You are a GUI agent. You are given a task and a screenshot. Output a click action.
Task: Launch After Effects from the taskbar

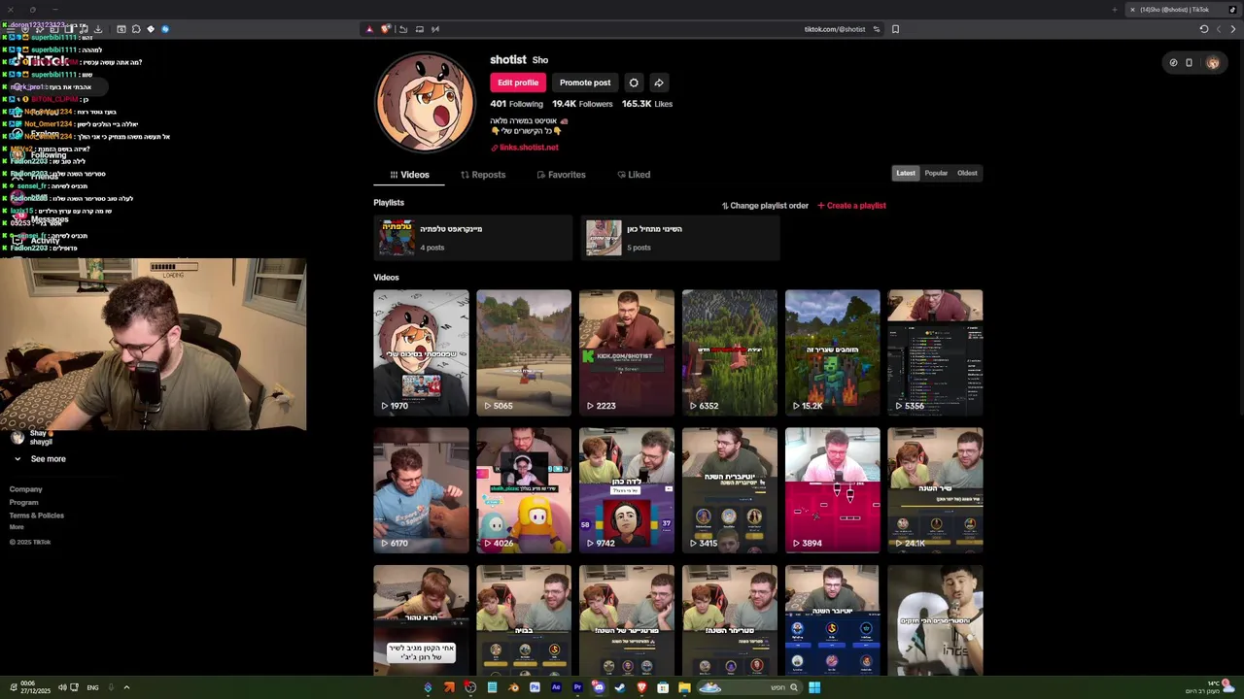click(556, 687)
